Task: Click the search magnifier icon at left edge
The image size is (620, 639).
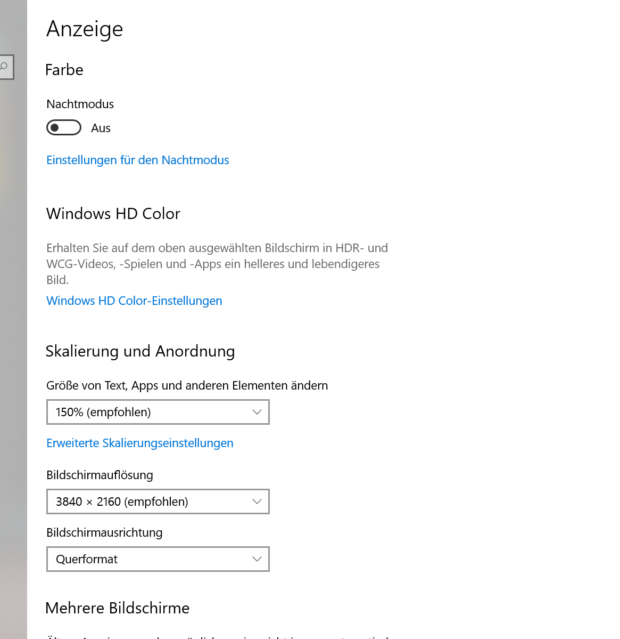Action: (x=4, y=67)
